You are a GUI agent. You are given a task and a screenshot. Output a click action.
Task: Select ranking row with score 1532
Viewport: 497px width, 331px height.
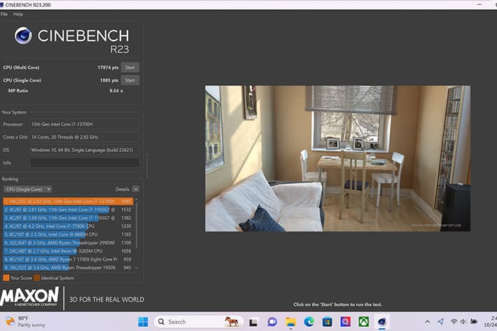[x=68, y=209]
